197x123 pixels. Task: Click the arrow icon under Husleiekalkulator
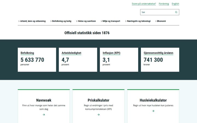click(x=153, y=111)
